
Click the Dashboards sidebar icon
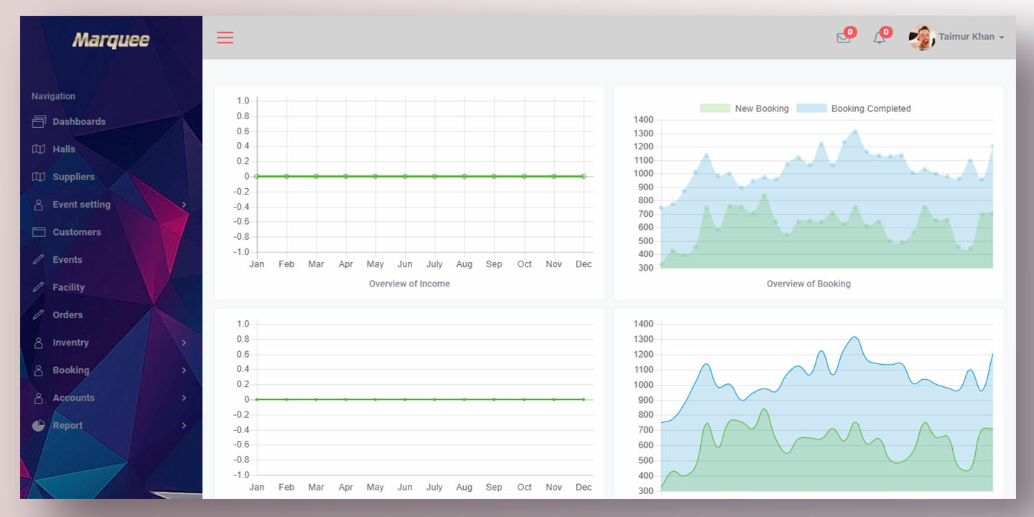click(39, 122)
